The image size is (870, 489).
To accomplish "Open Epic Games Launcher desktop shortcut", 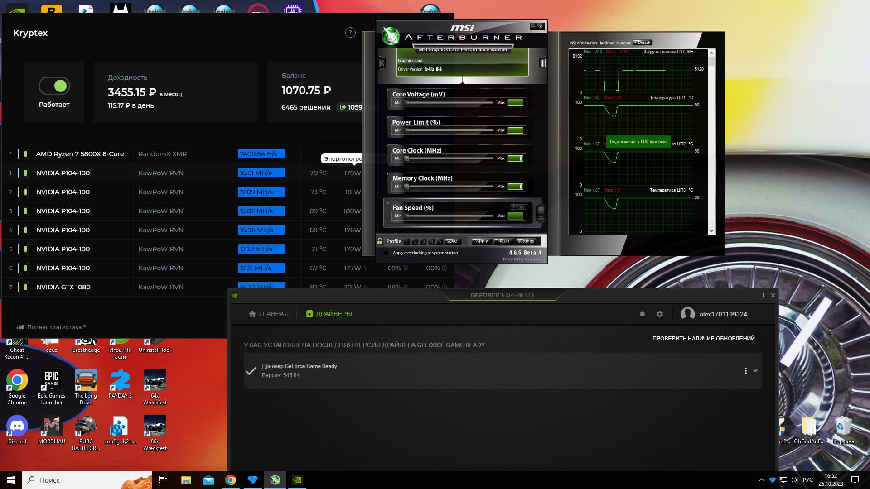I will tap(52, 387).
